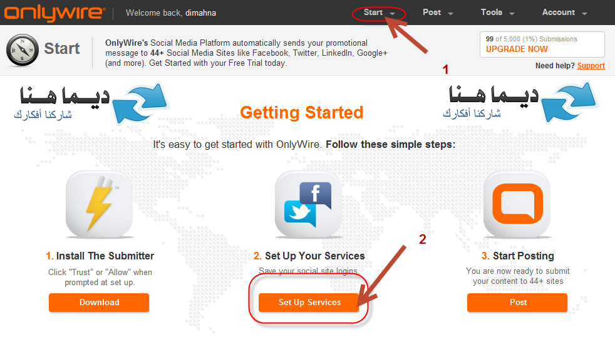Open the Start dropdown menu
The image size is (615, 339).
379,13
